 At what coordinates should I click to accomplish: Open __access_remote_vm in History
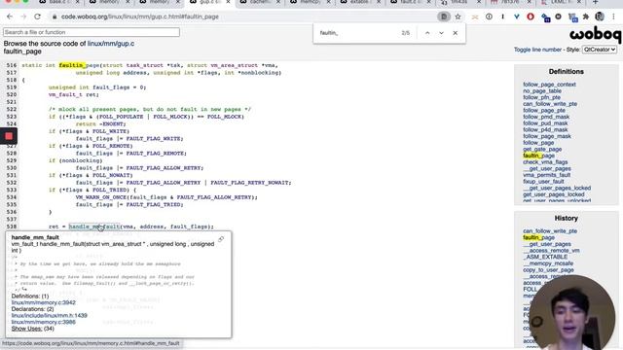coord(551,251)
